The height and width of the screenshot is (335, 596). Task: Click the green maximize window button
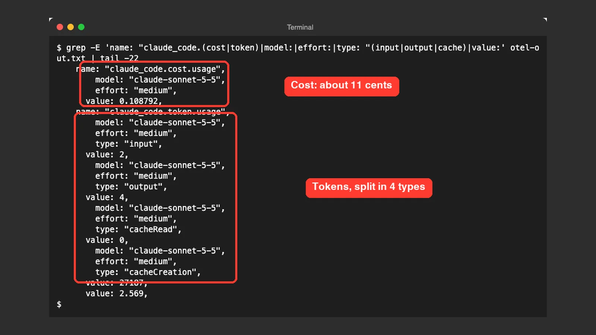click(81, 27)
